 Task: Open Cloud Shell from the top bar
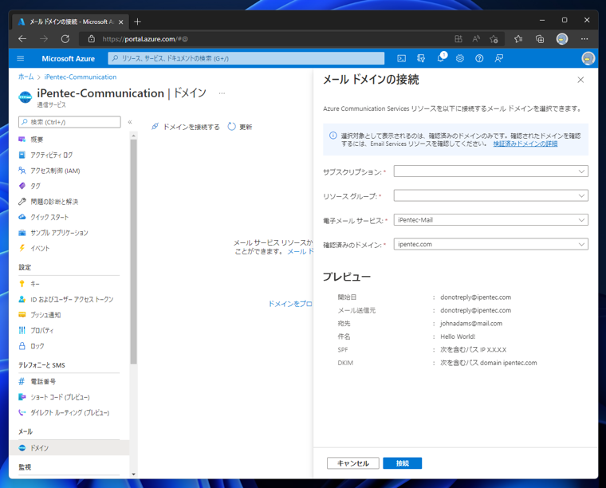(402, 58)
